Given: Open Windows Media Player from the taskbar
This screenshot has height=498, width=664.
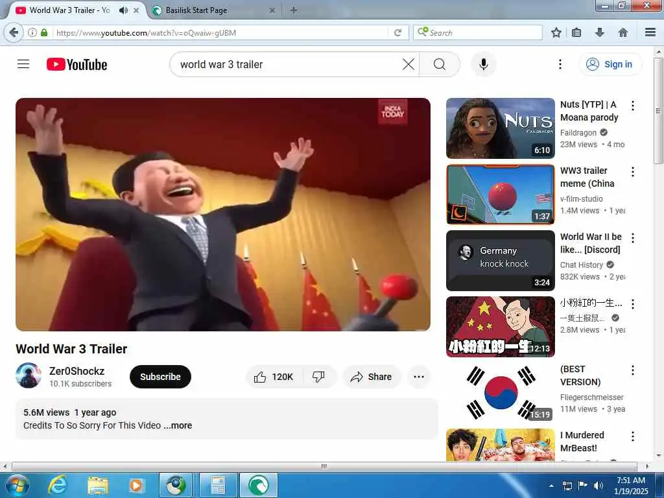Looking at the screenshot, I should (x=136, y=485).
